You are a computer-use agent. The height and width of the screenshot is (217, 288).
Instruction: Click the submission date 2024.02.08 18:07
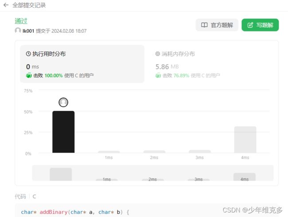pos(69,31)
